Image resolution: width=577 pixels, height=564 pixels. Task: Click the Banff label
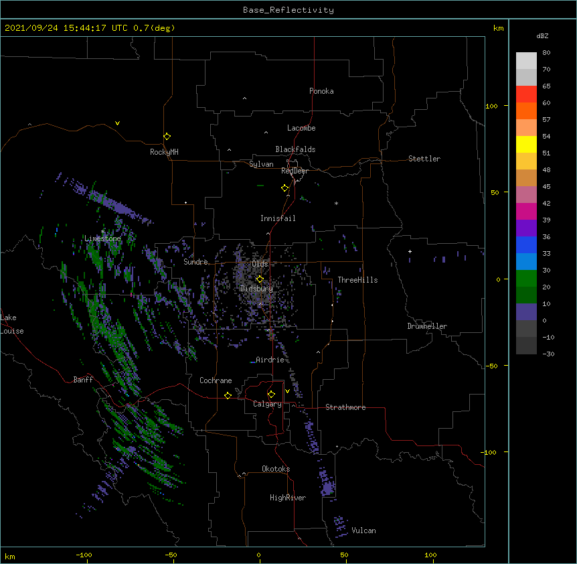pyautogui.click(x=83, y=380)
